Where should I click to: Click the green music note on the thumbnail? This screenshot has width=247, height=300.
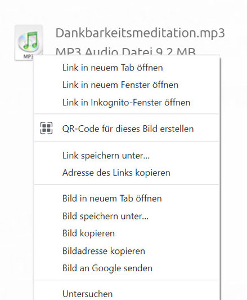click(x=30, y=40)
